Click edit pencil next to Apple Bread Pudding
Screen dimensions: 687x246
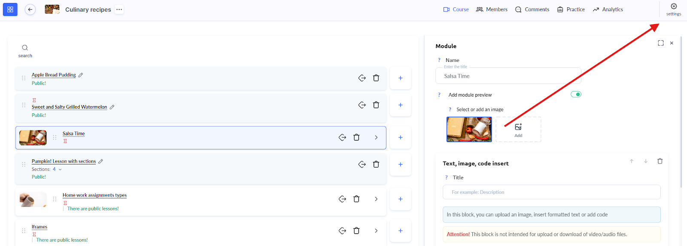pyautogui.click(x=81, y=75)
